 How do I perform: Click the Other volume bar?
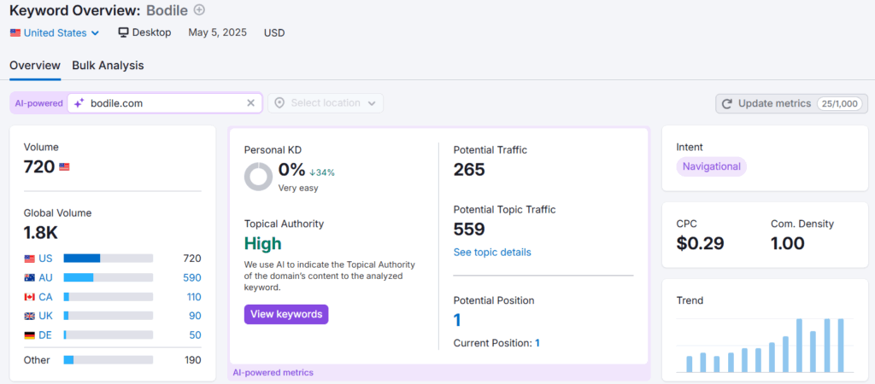pos(109,360)
